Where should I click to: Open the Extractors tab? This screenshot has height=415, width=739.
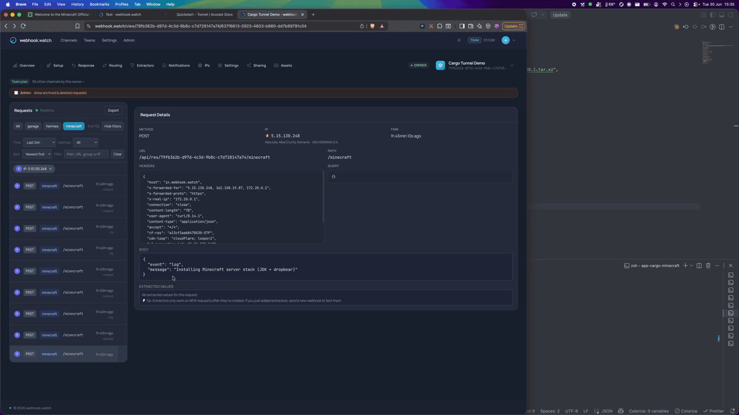tap(142, 65)
